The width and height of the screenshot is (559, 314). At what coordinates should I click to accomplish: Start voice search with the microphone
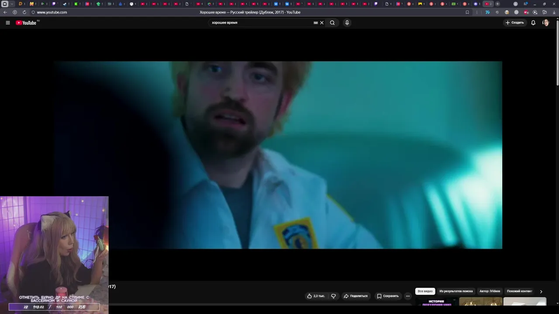[347, 23]
